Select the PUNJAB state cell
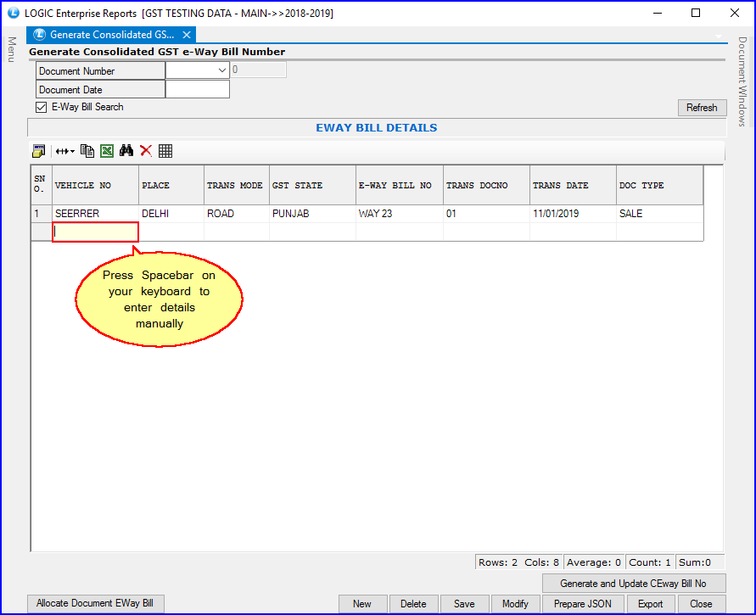 point(313,214)
